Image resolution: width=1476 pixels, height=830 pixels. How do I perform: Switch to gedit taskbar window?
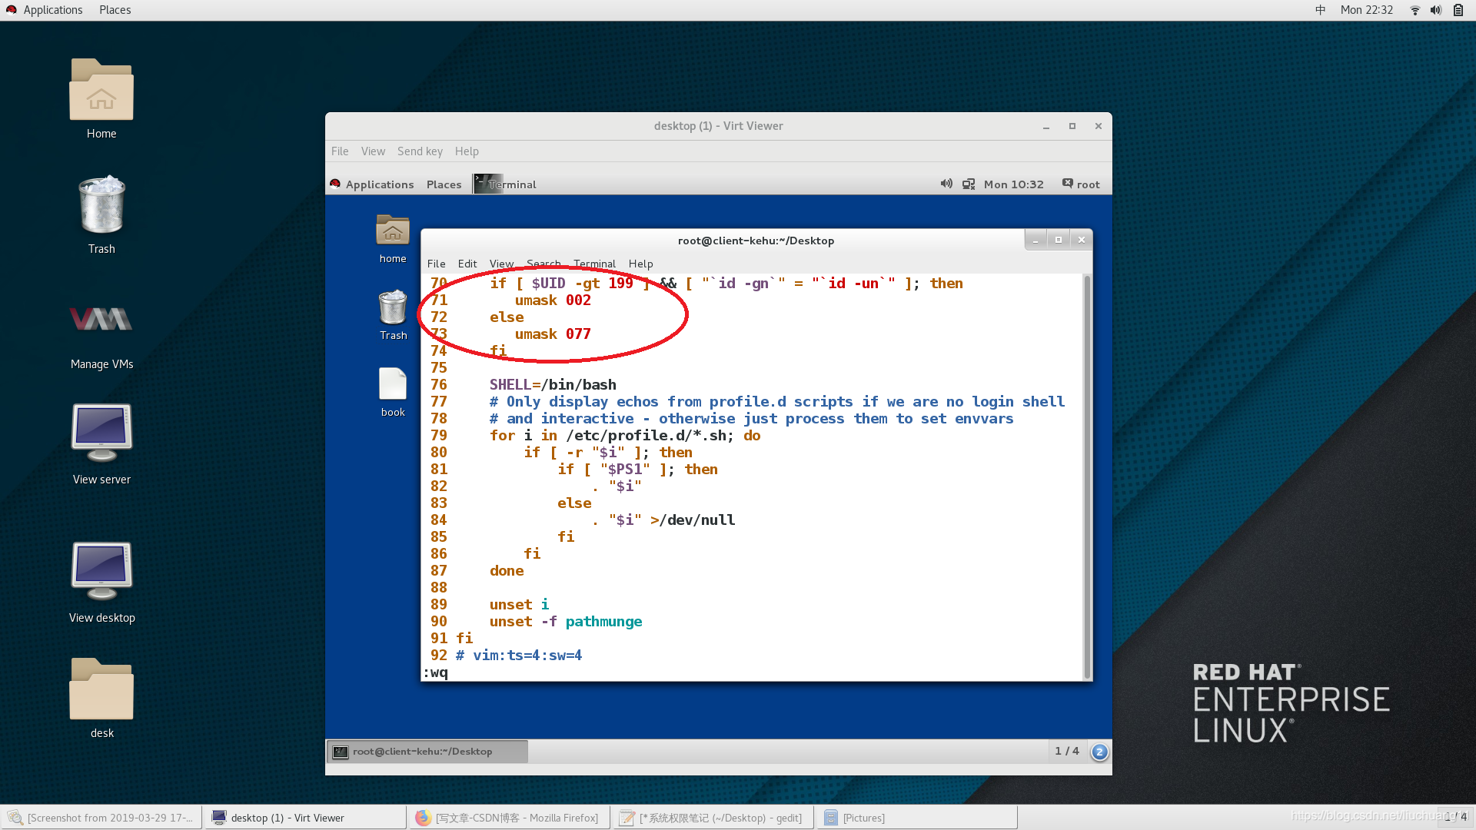(713, 818)
